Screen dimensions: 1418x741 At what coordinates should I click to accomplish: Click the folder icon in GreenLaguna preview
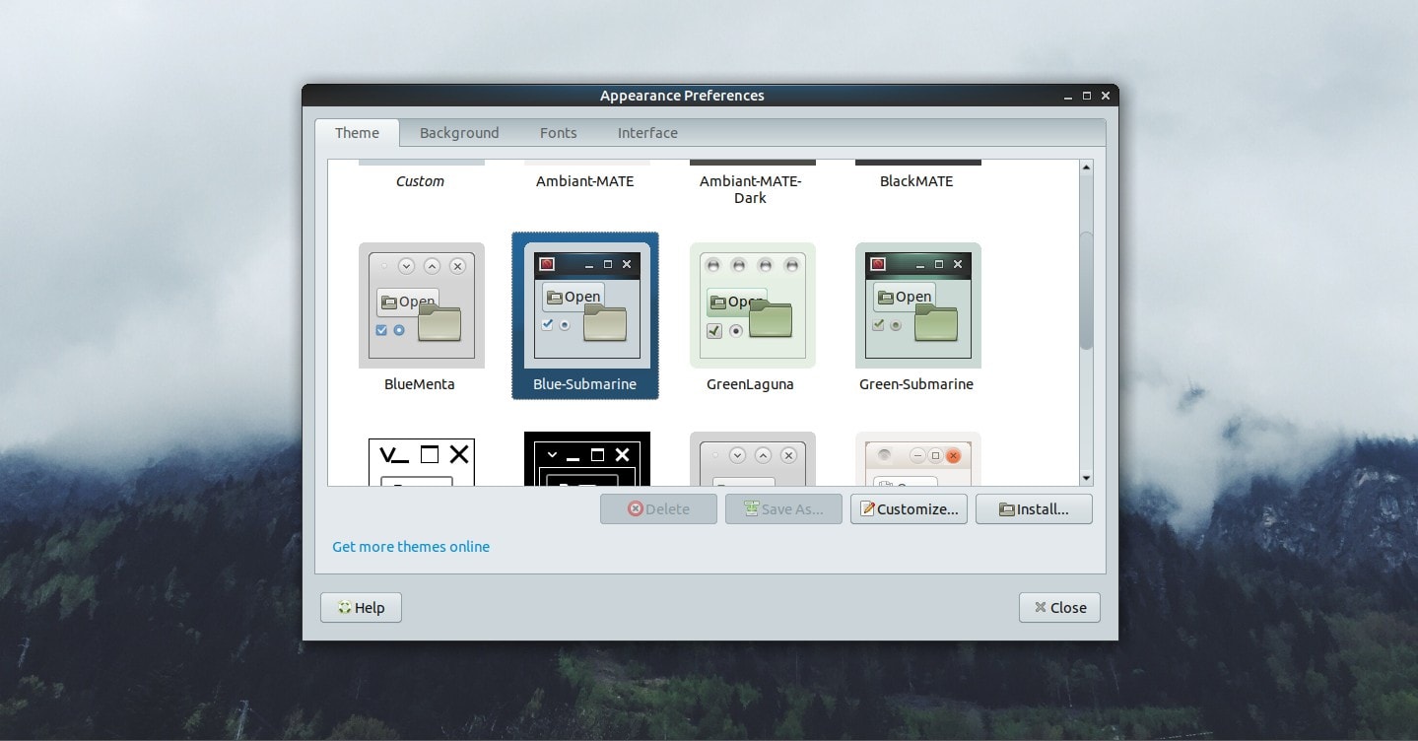click(771, 319)
